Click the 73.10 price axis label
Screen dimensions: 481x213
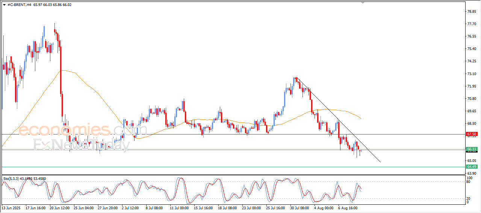click(x=472, y=74)
